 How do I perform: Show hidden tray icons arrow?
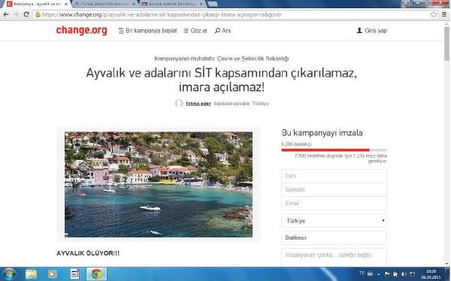(x=379, y=274)
